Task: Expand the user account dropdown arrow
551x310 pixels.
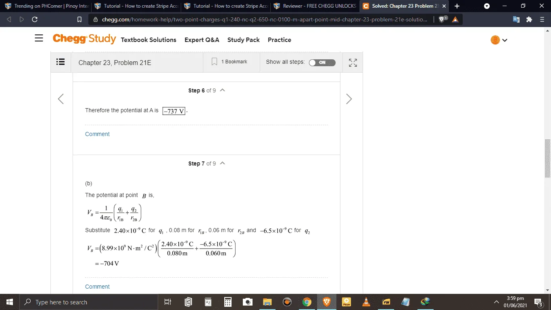Action: 505,40
